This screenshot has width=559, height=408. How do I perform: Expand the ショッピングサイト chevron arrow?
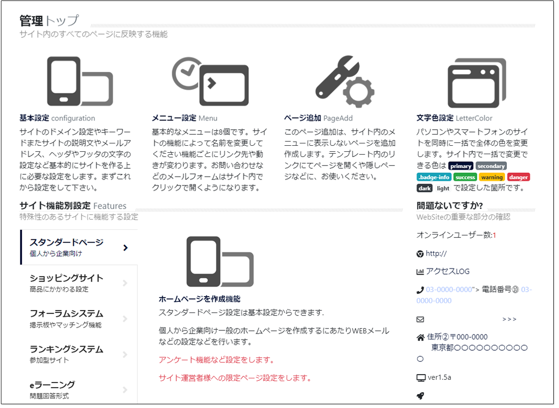[125, 283]
